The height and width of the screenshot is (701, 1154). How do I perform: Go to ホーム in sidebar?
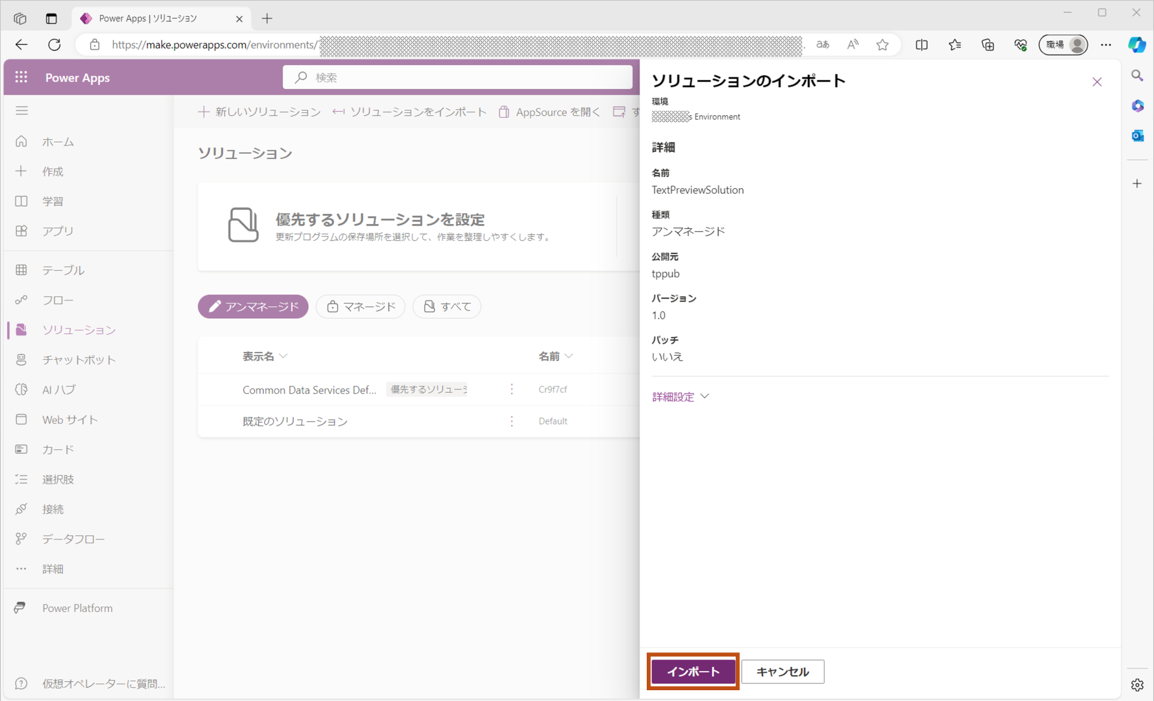click(58, 142)
